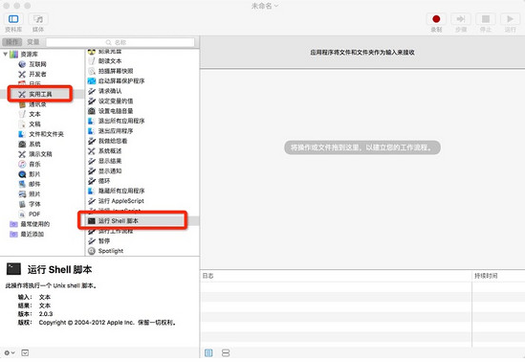
Task: Click the red Record button in toolbar
Action: (436, 19)
